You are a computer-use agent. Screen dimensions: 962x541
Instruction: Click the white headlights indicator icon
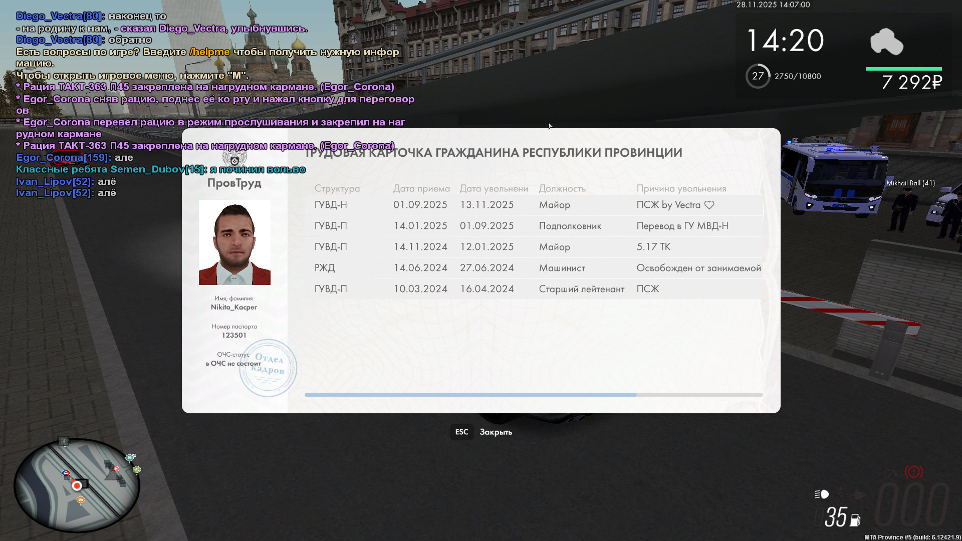[822, 494]
